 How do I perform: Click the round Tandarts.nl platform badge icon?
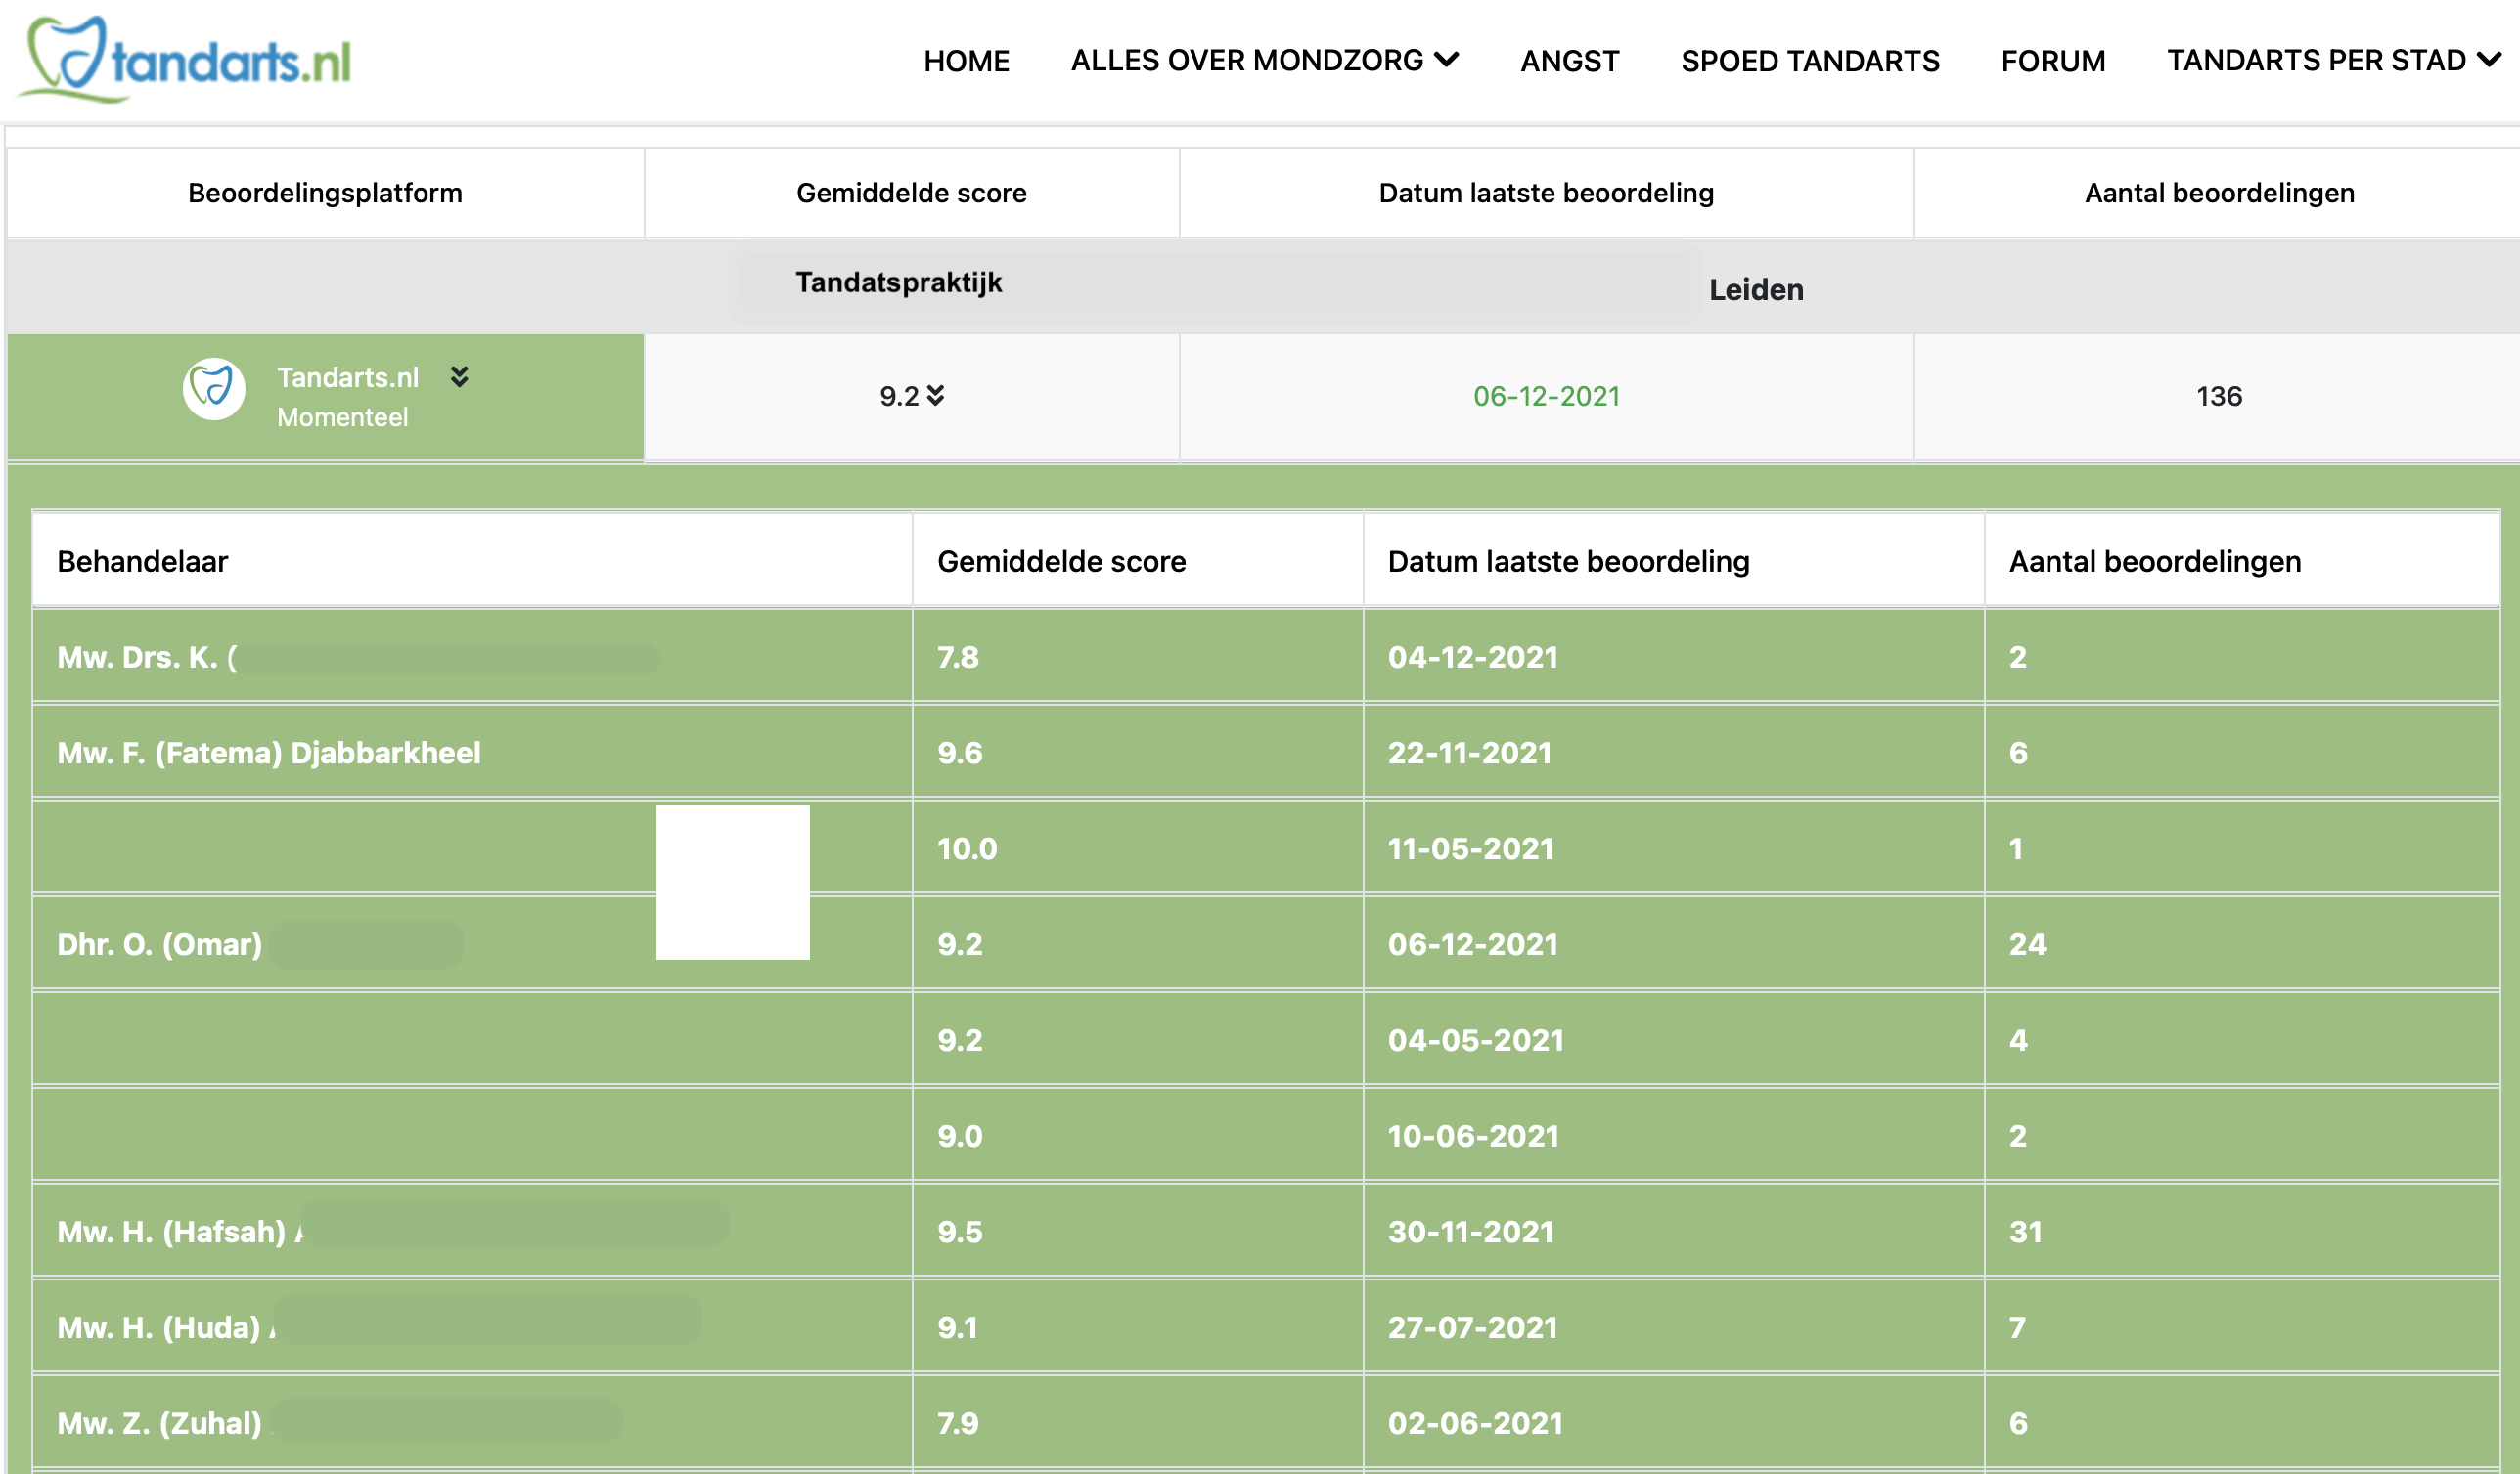[214, 389]
